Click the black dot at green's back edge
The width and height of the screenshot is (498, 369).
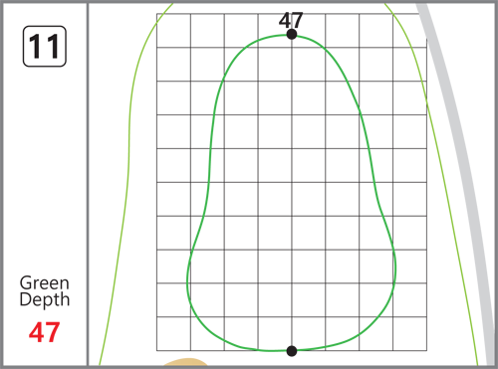point(292,34)
